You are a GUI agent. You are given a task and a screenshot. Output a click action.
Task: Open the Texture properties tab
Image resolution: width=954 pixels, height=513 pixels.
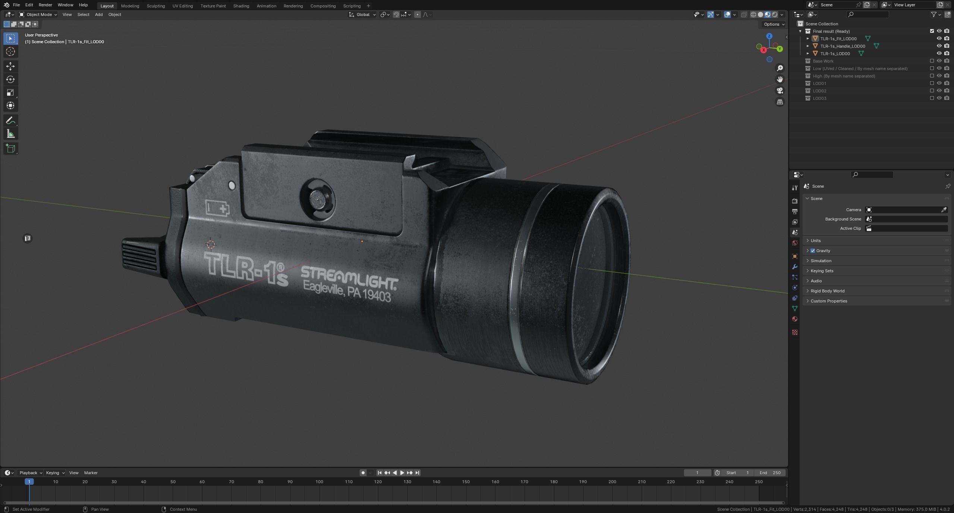[x=795, y=332]
